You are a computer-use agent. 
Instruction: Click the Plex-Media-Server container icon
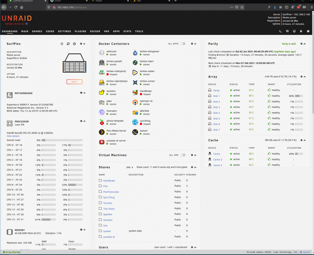(x=102, y=132)
